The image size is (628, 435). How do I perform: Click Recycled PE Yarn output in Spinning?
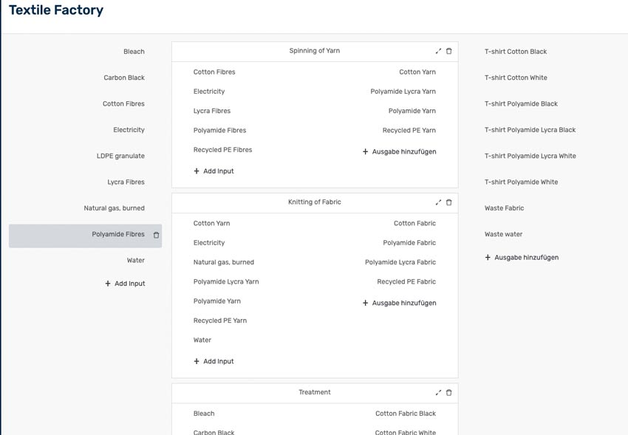tap(409, 131)
